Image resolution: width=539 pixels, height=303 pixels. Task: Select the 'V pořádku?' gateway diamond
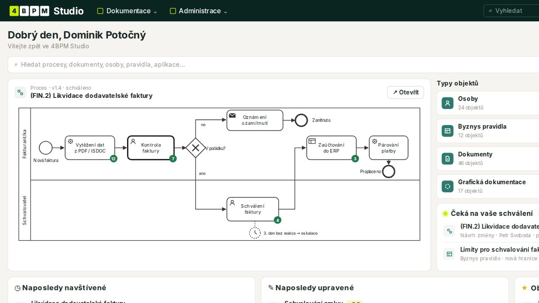[195, 148]
